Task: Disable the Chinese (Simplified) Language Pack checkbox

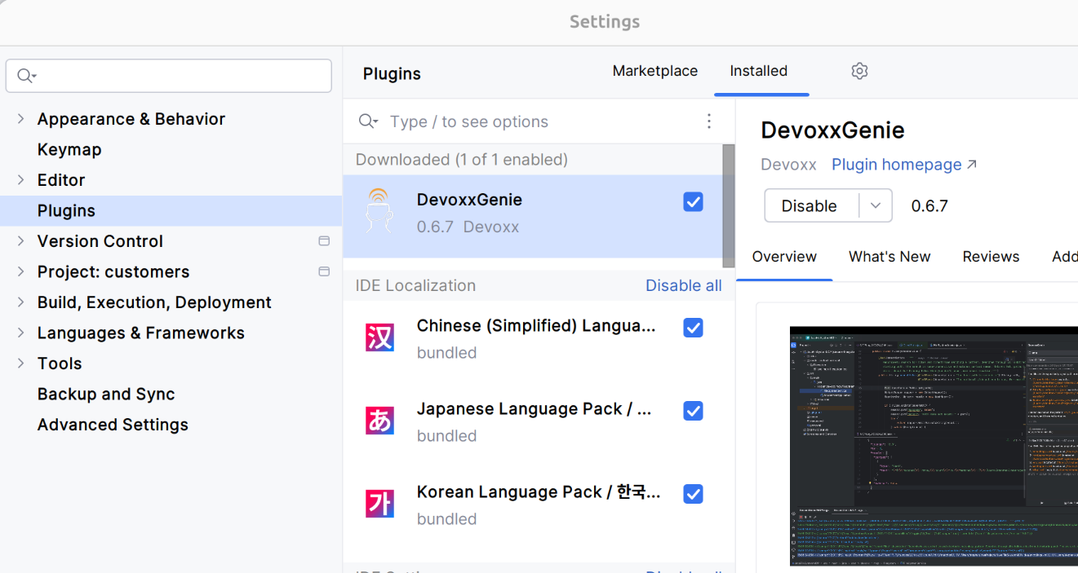Action: click(693, 328)
